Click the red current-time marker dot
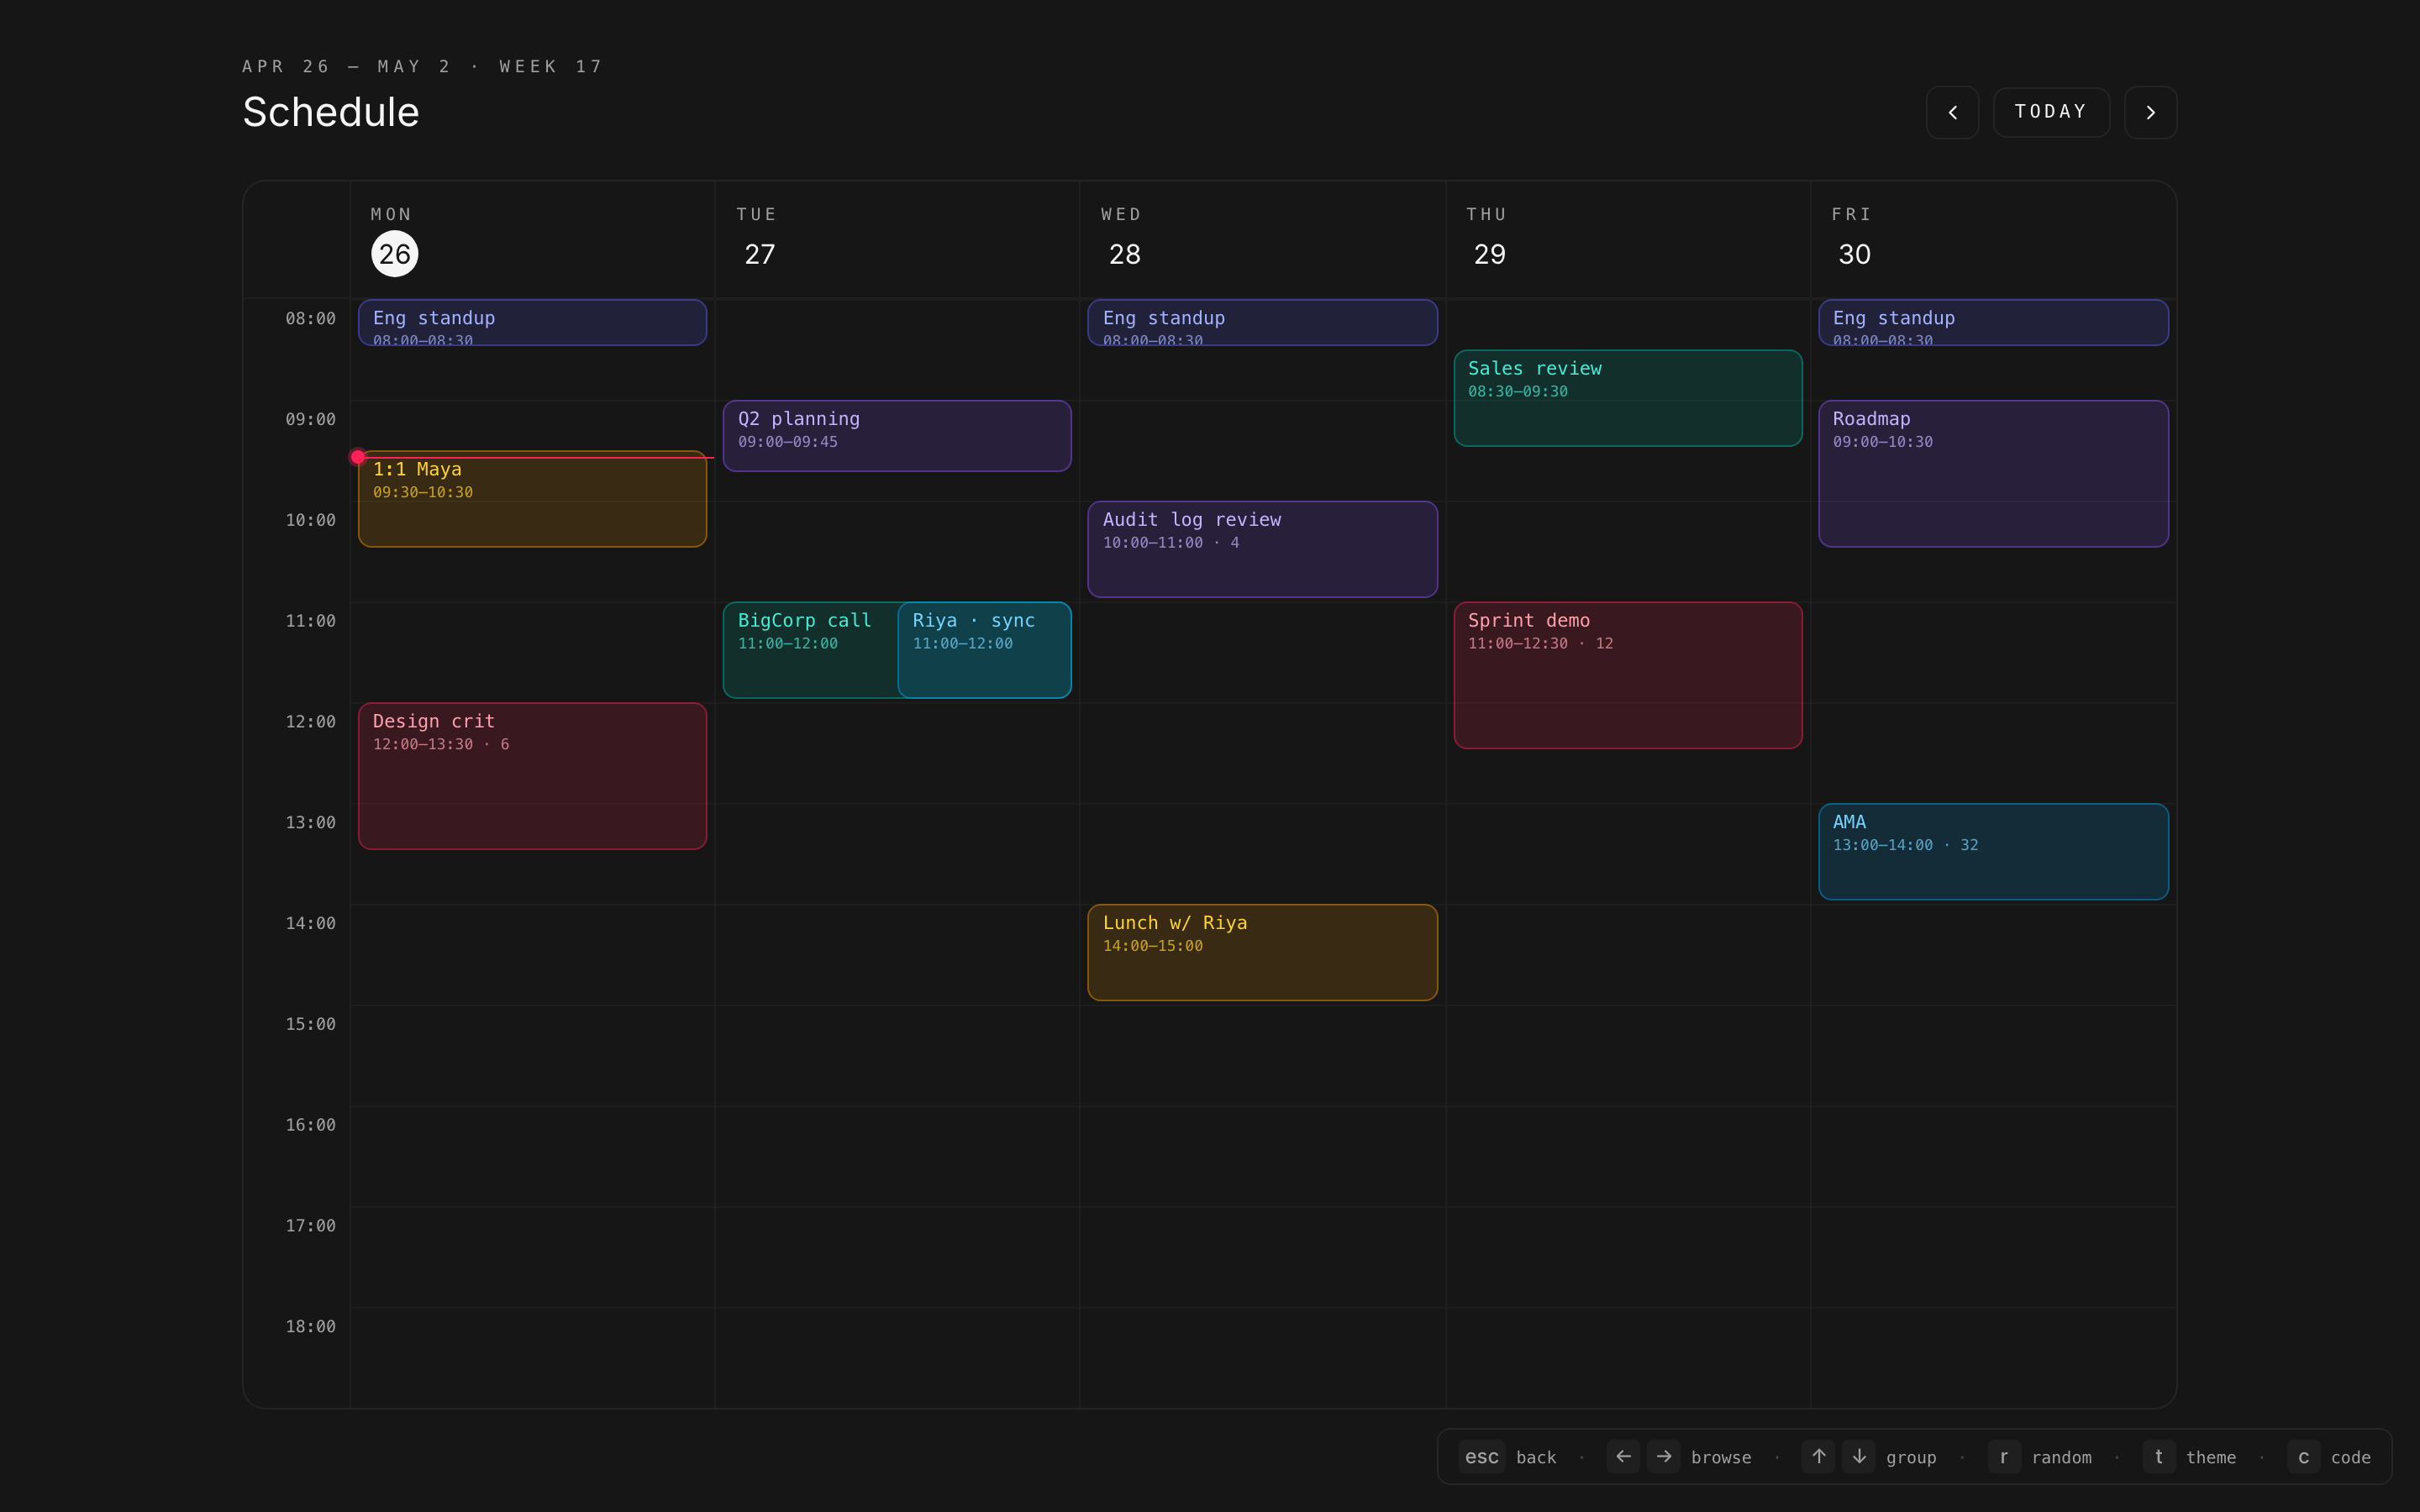Viewport: 2420px width, 1512px height. tap(358, 457)
